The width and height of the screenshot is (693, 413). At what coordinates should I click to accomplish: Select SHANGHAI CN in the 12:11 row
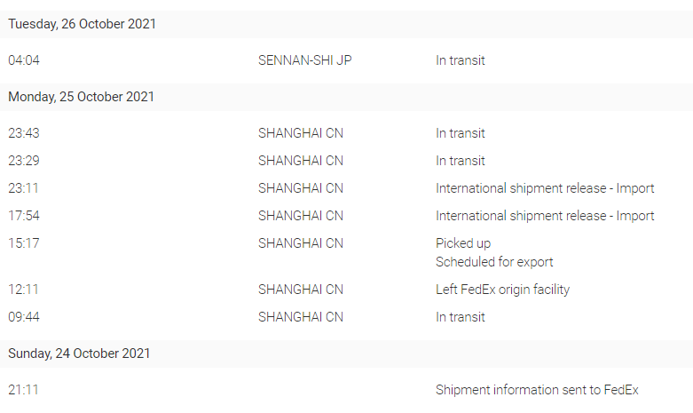pos(301,290)
